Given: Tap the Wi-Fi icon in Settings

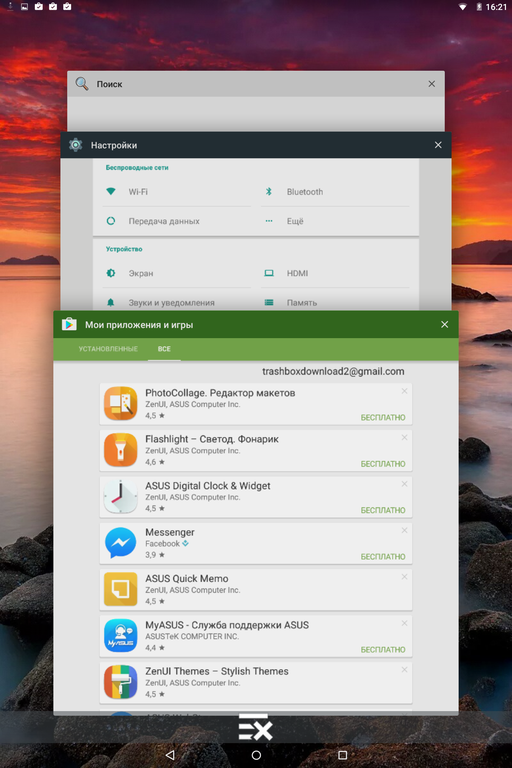Looking at the screenshot, I should click(x=111, y=191).
